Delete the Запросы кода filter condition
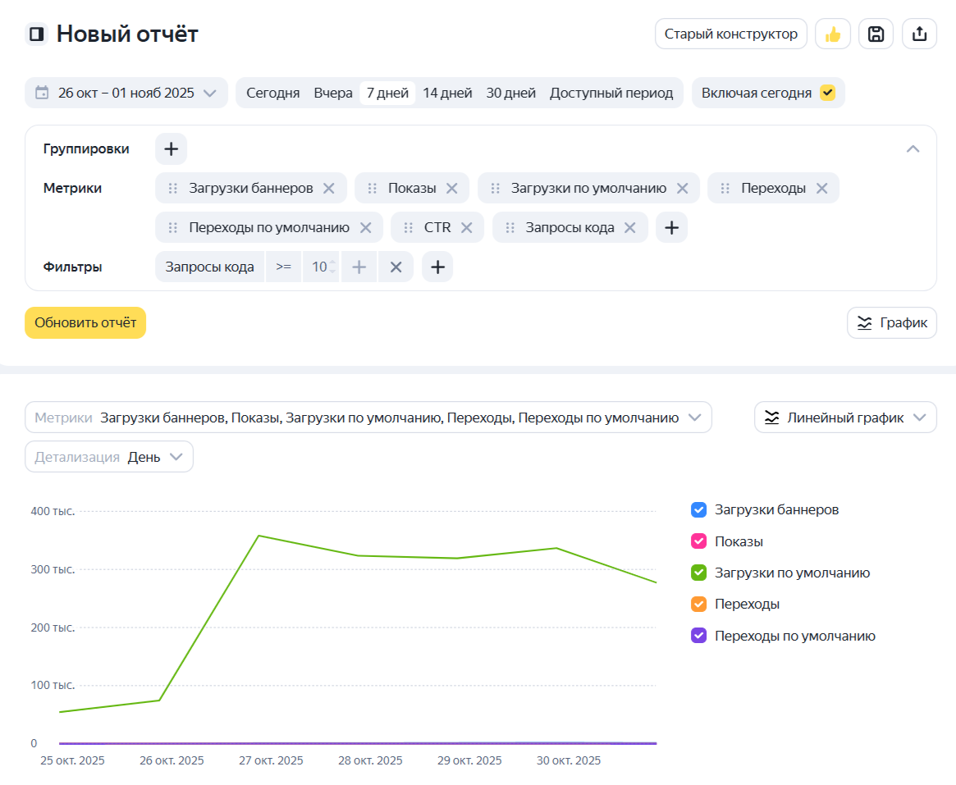Viewport: 956px width, 785px height. coord(396,267)
